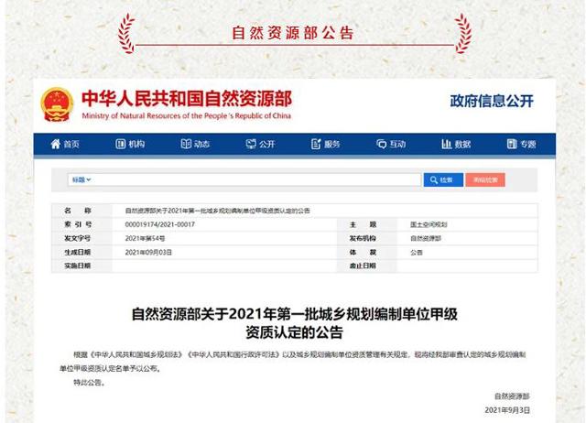Focus the search text input field

256,180
